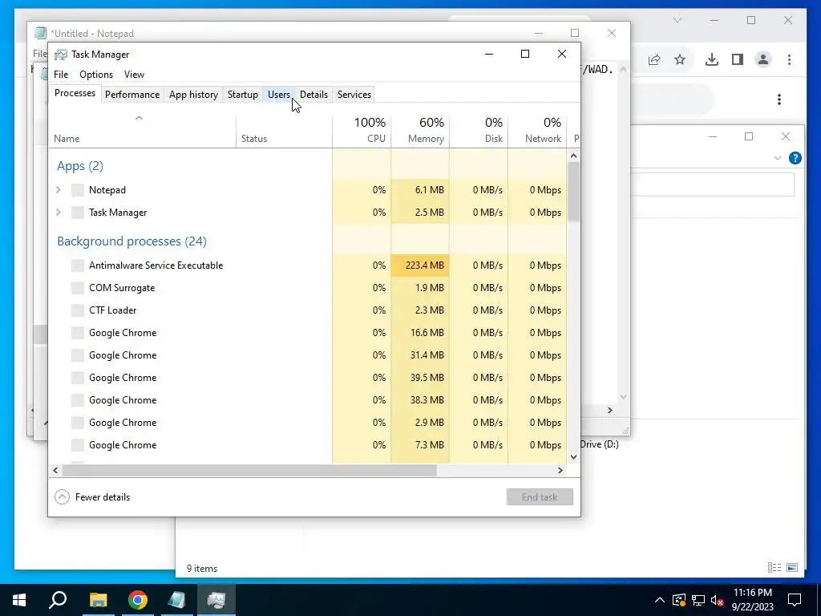Switch to the Startup tab

tap(242, 95)
